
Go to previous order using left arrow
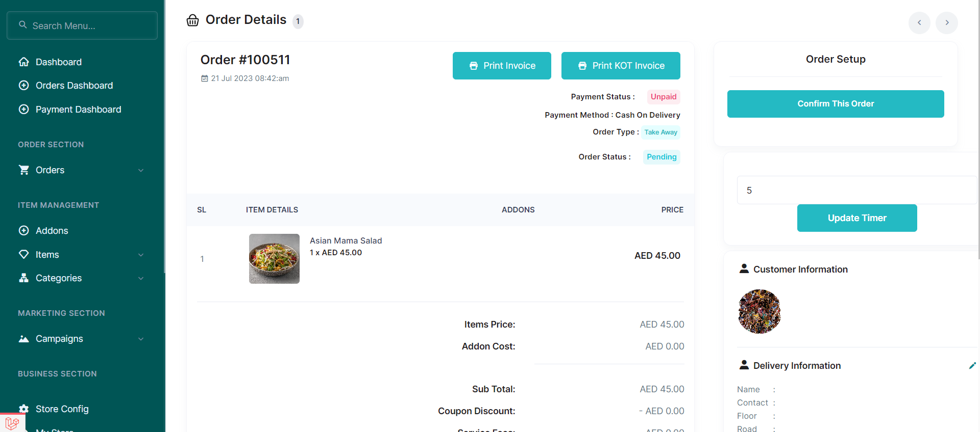pos(919,22)
